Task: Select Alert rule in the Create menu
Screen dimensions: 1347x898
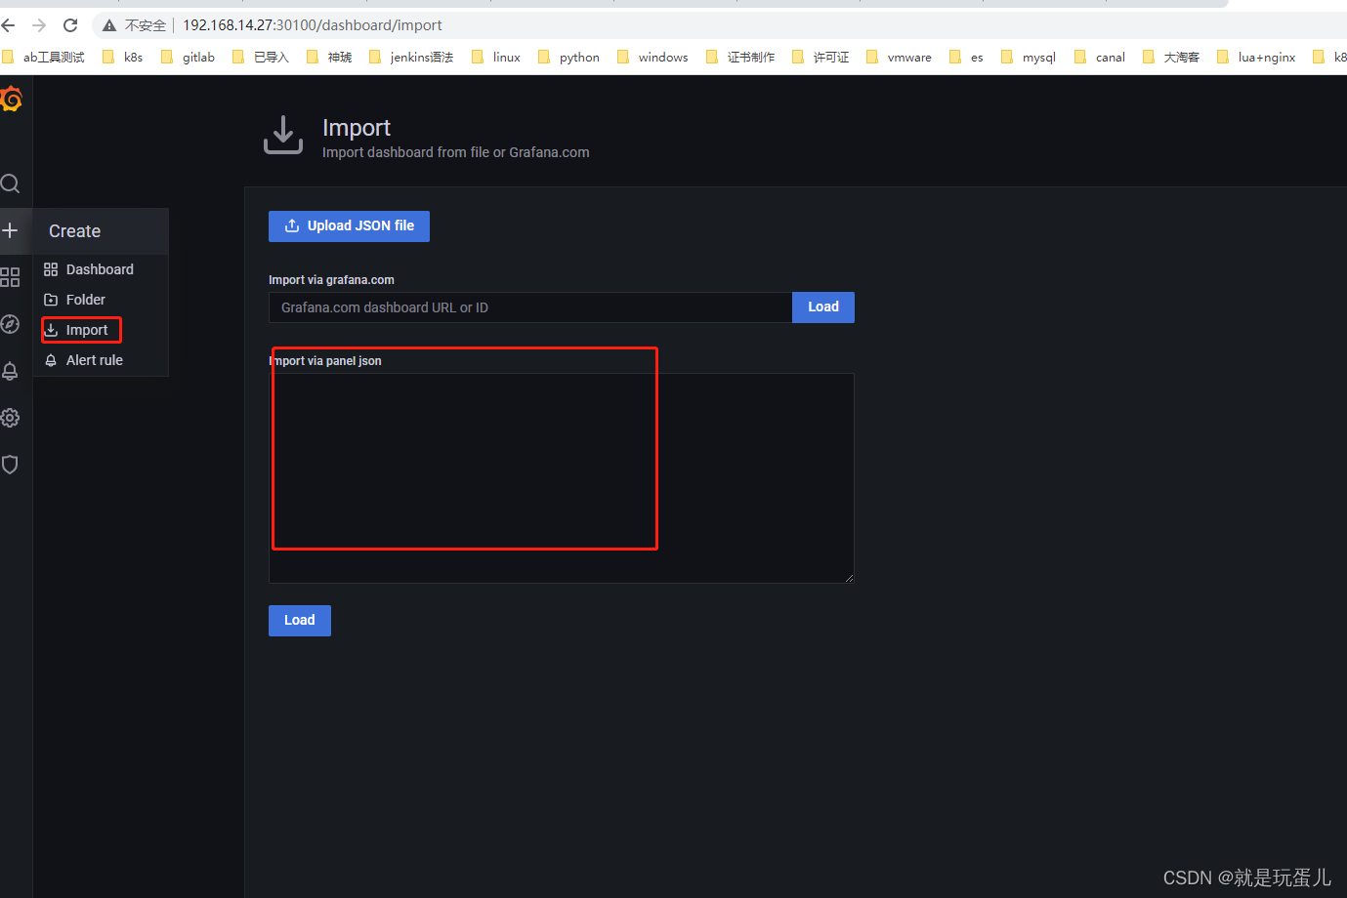Action: coord(101,360)
